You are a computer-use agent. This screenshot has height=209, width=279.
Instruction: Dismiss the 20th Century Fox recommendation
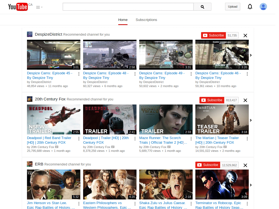coord(245,100)
